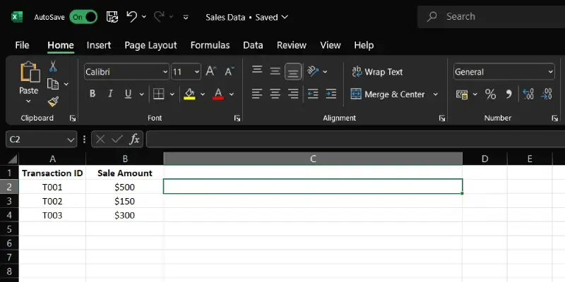
Task: Apply Percent Style formatting
Action: pos(490,94)
